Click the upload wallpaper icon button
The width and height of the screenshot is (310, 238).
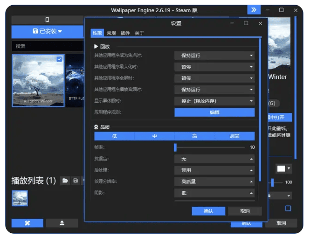62,223
